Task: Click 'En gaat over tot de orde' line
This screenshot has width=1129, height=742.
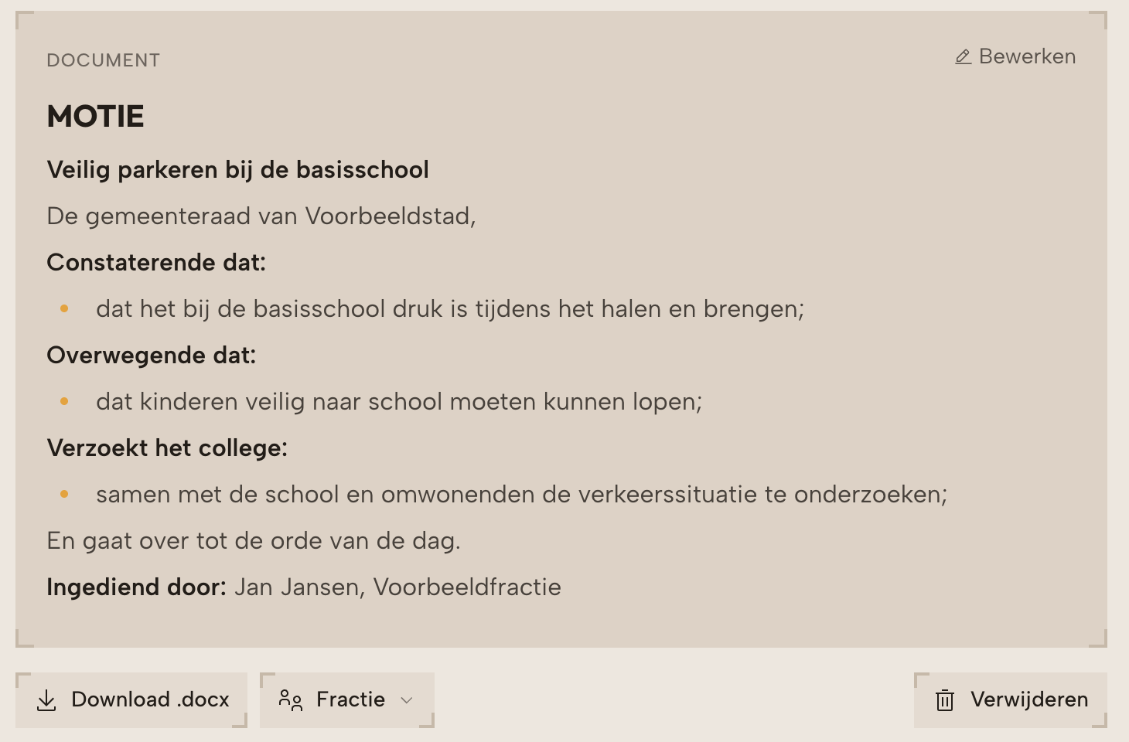Action: 254,541
